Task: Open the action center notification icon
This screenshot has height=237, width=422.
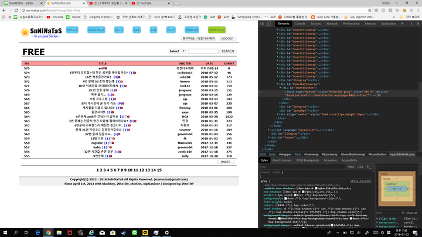Action: coord(416,233)
